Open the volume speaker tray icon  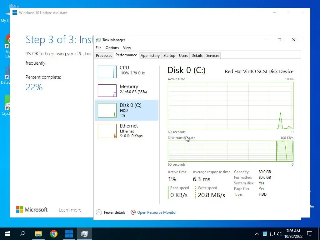coord(279,234)
